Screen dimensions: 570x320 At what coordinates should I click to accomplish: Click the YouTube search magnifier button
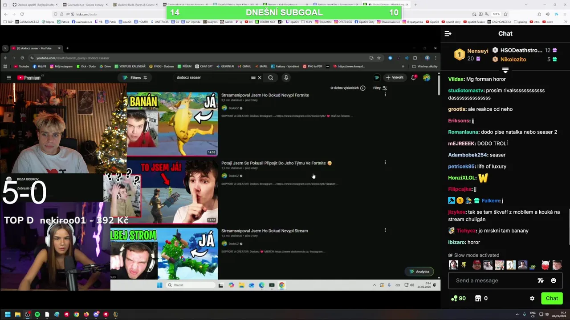pos(270,77)
